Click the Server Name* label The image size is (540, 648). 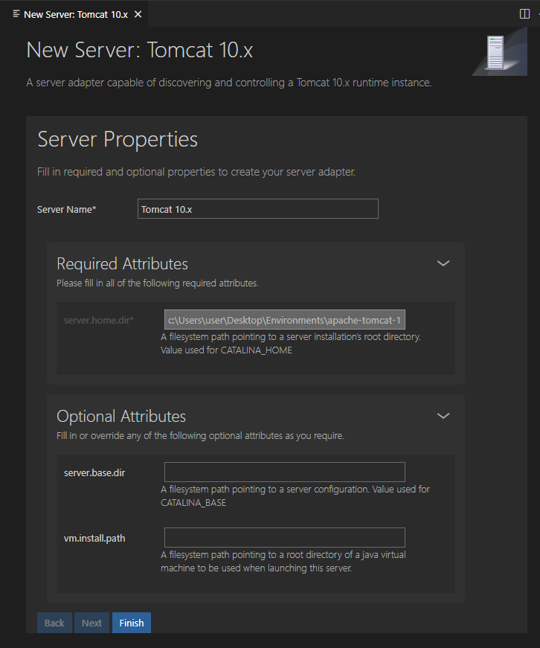tap(66, 210)
